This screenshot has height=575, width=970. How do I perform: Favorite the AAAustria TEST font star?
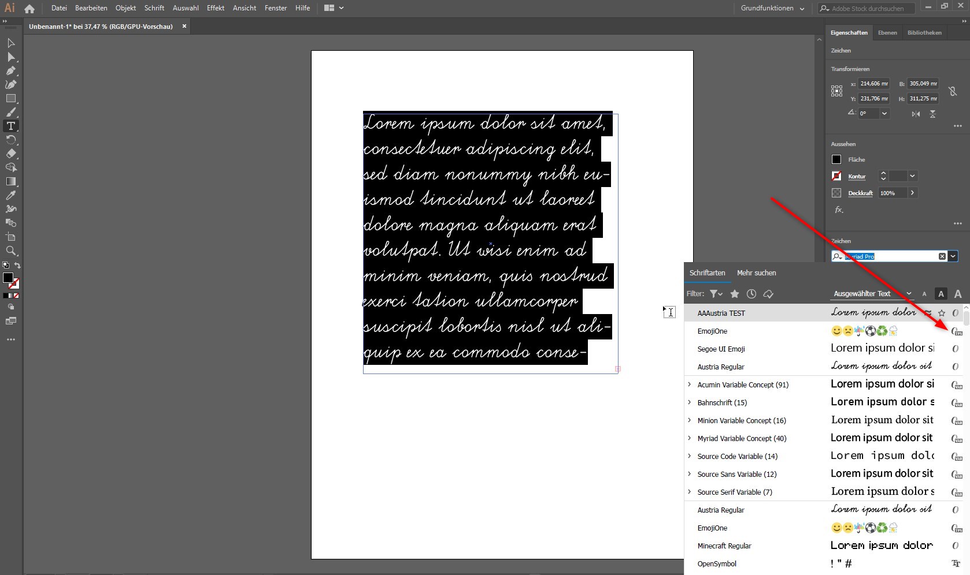pos(942,313)
